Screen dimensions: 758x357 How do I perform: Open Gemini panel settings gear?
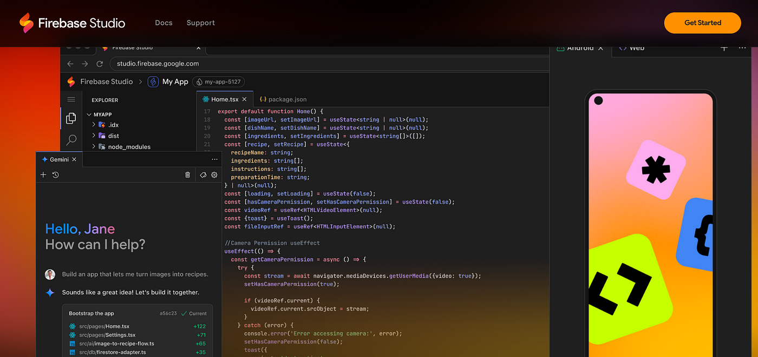coord(214,174)
